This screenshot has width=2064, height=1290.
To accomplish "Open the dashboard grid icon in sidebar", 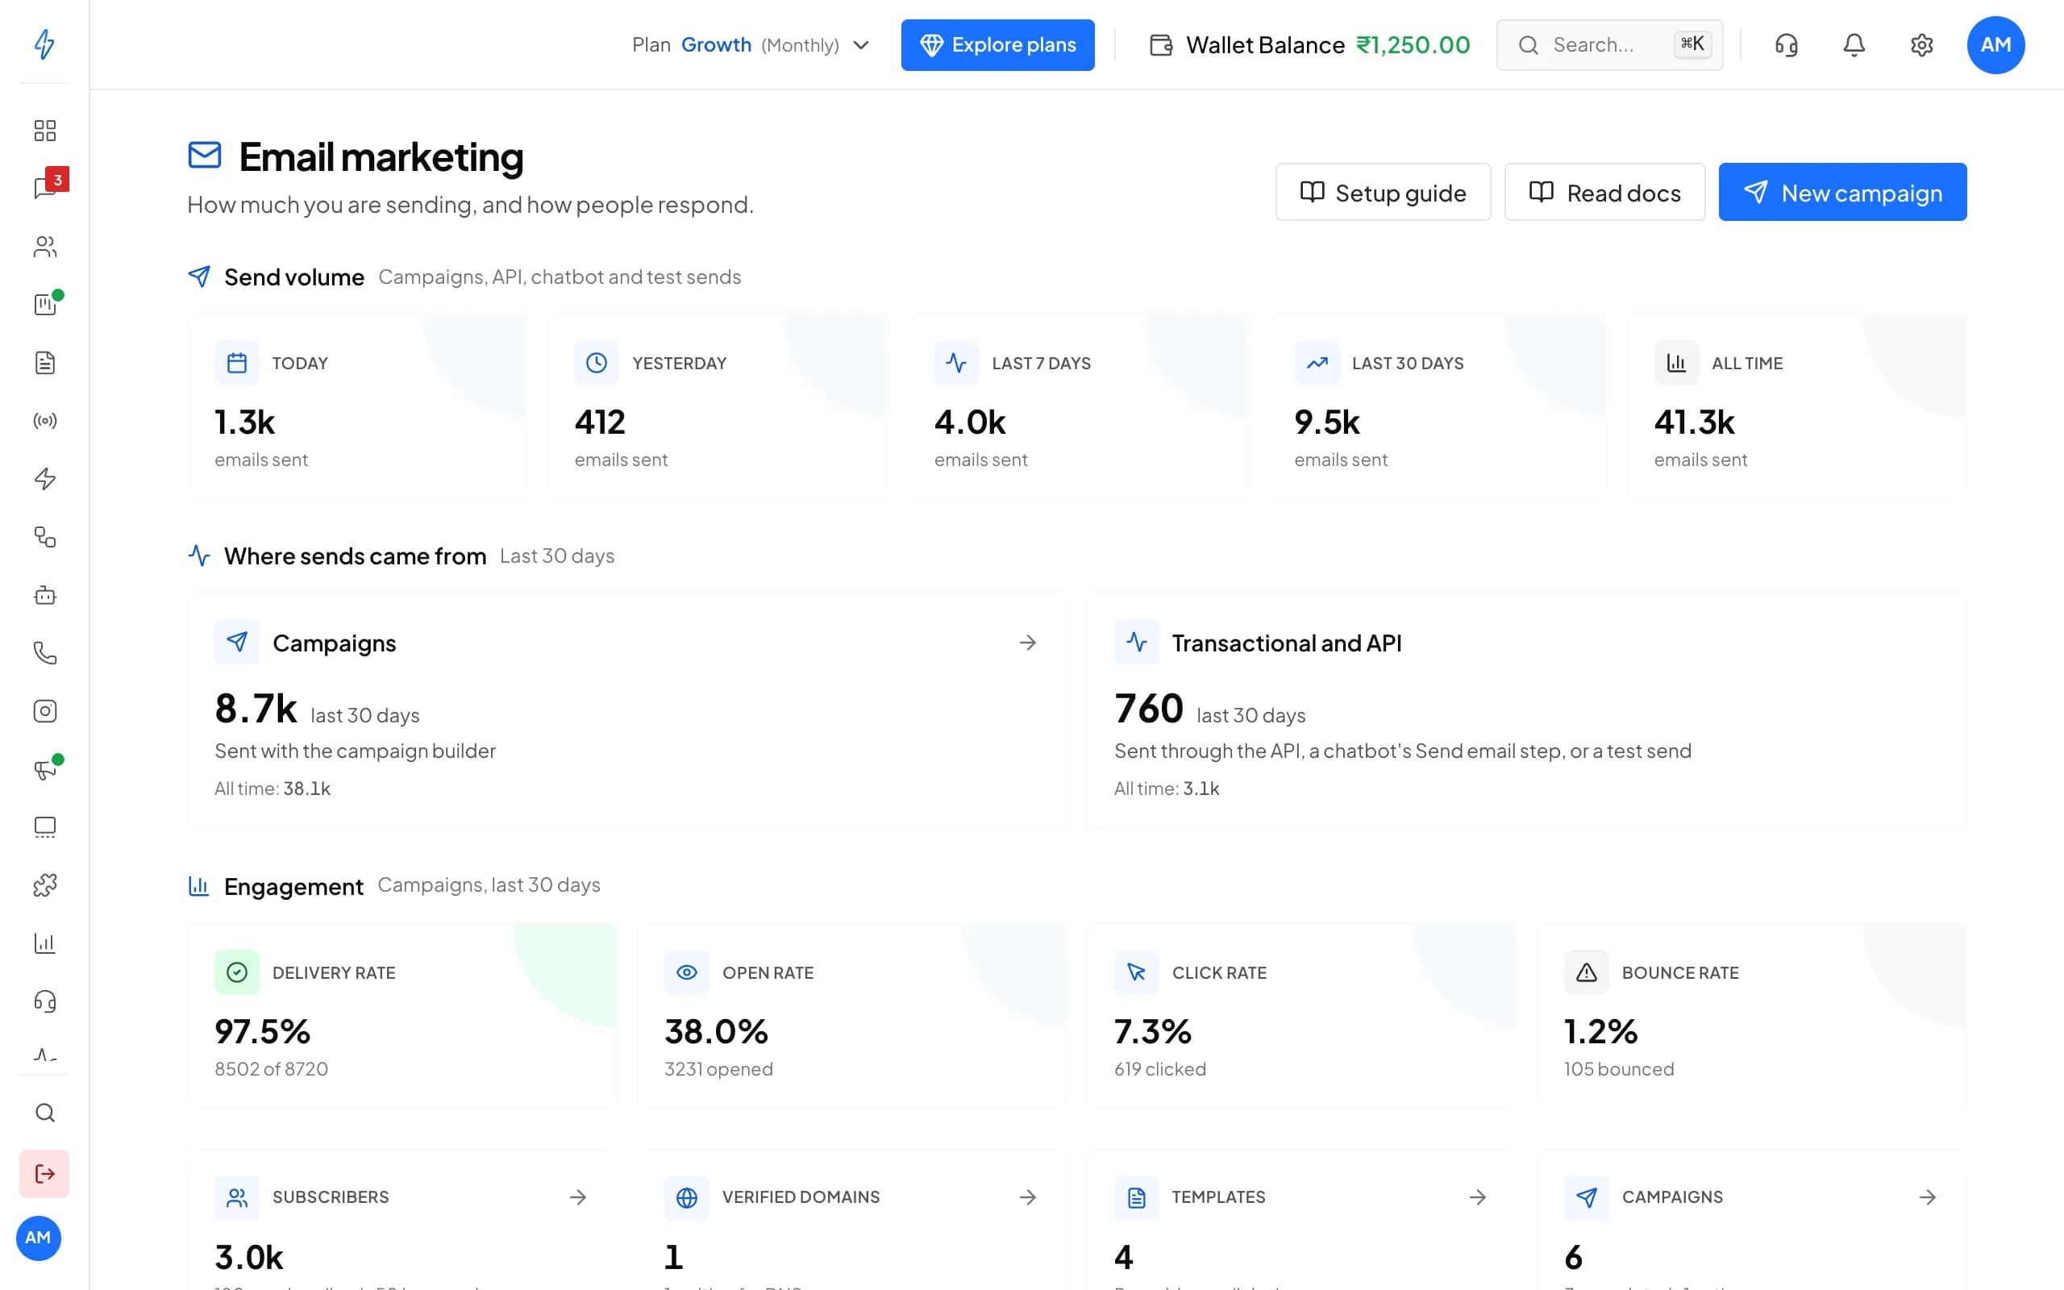I will pos(44,131).
